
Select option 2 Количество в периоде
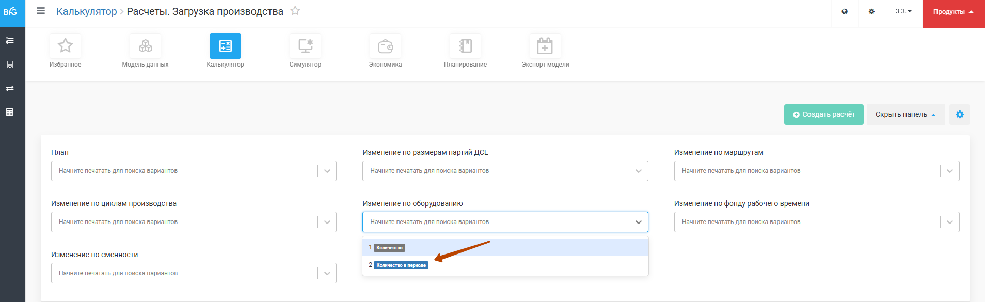(505, 265)
